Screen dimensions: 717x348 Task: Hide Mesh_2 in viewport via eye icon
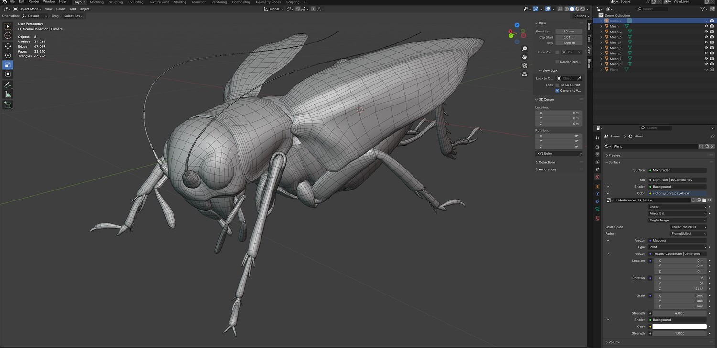pyautogui.click(x=706, y=32)
